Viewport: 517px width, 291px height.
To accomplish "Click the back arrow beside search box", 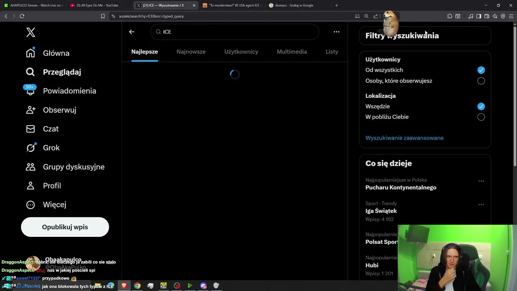I will [132, 32].
